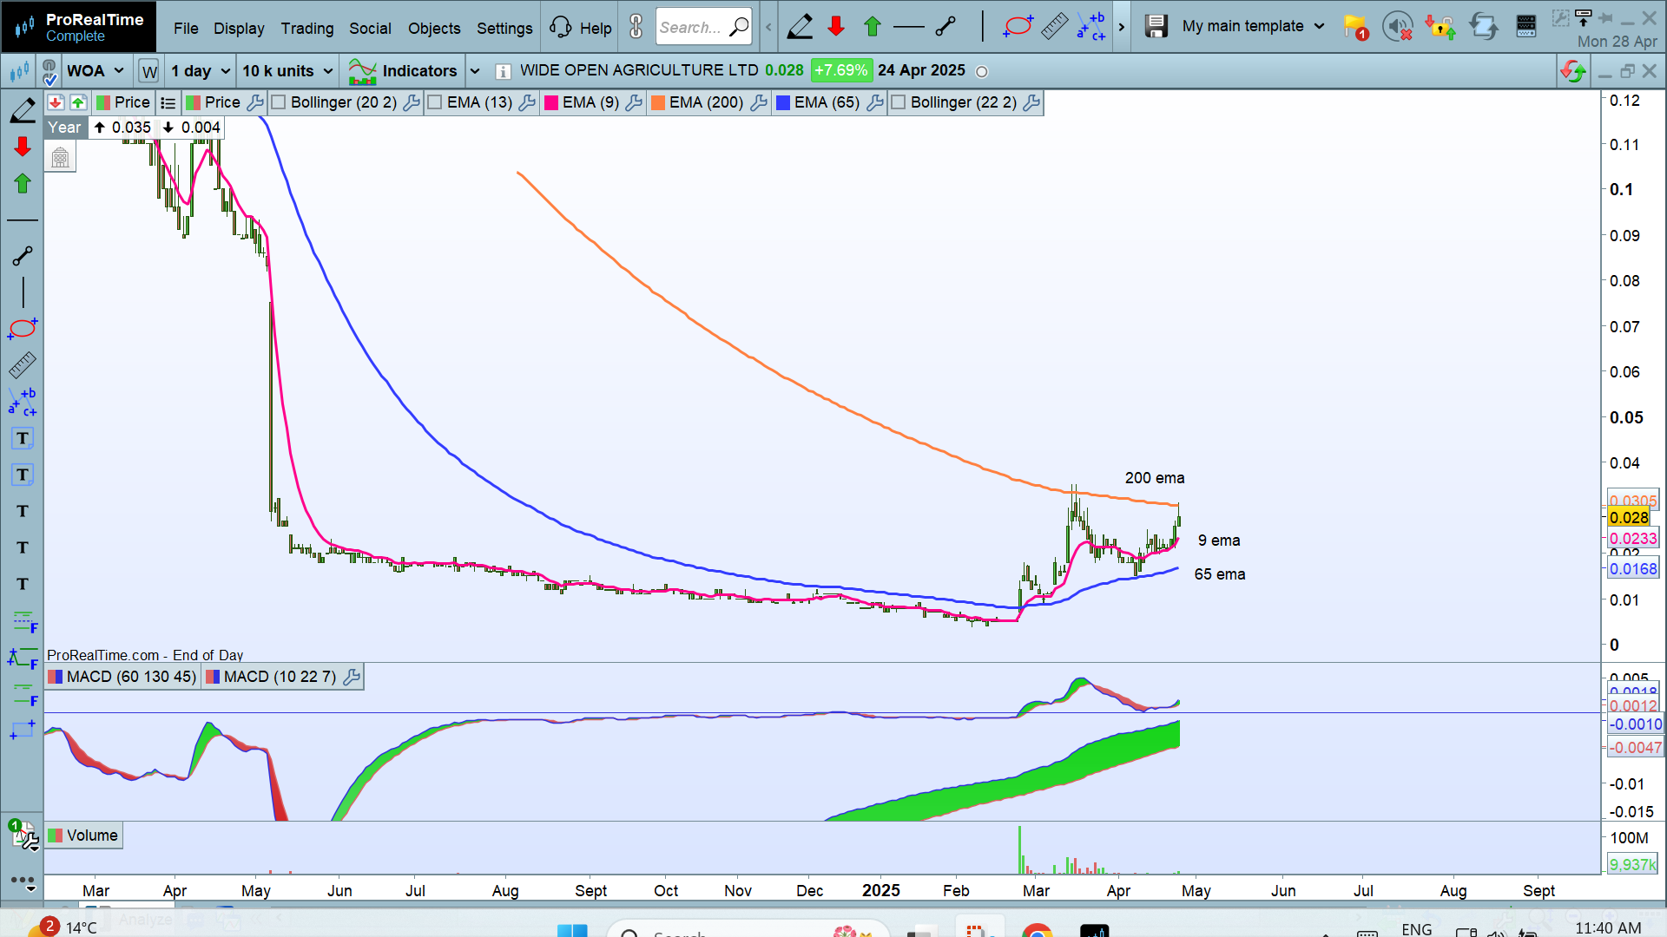Select the a+b+c wave tool in top toolbar

1091,27
